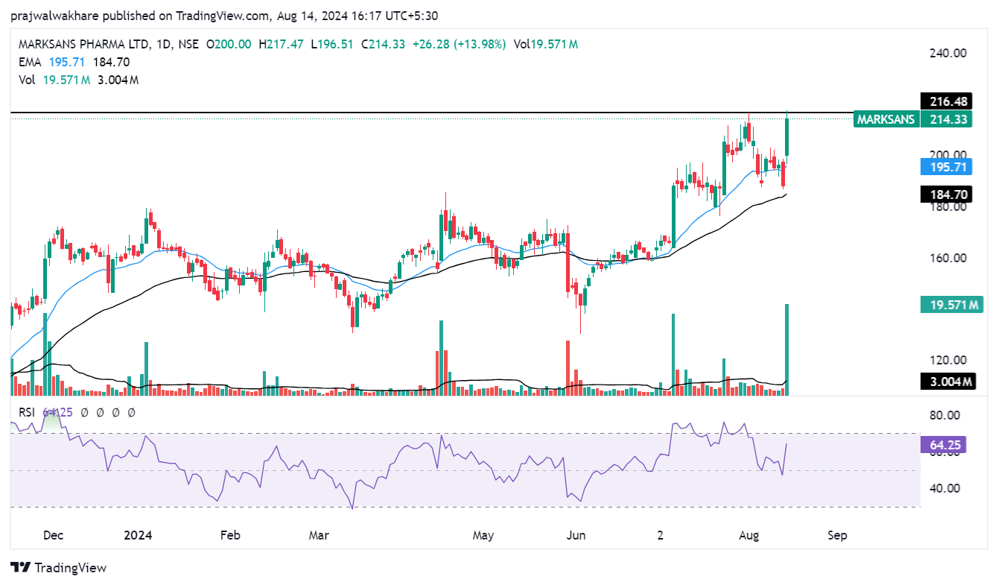Click the 120.00 price scale value
The image size is (998, 585).
click(x=948, y=360)
